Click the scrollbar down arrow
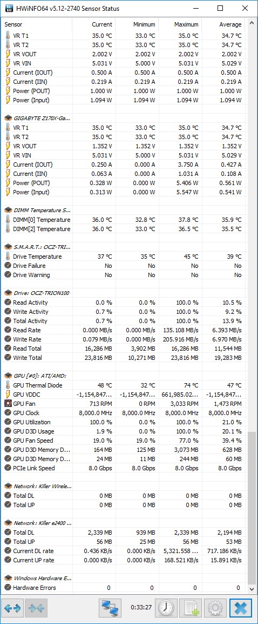 251,589
